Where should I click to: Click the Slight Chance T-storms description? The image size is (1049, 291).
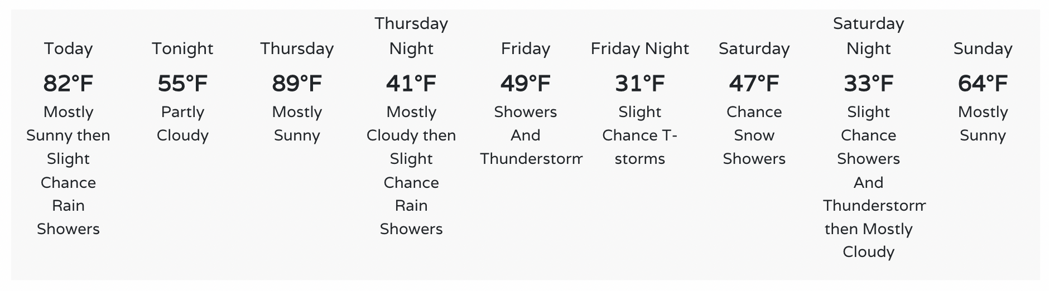[640, 135]
